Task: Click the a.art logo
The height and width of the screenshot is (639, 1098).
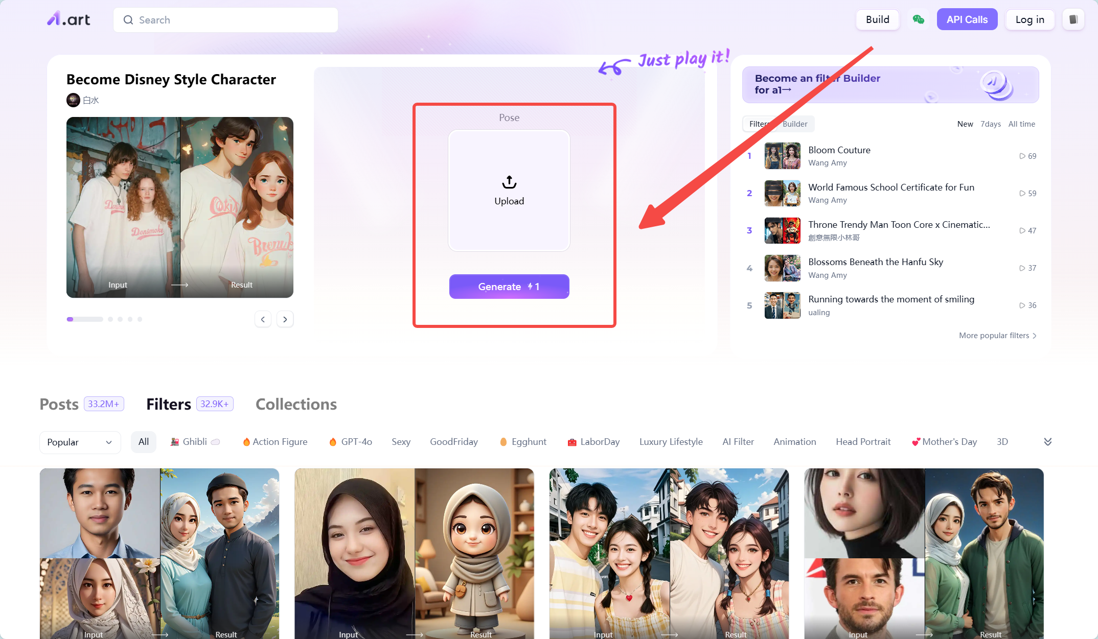Action: [68, 19]
